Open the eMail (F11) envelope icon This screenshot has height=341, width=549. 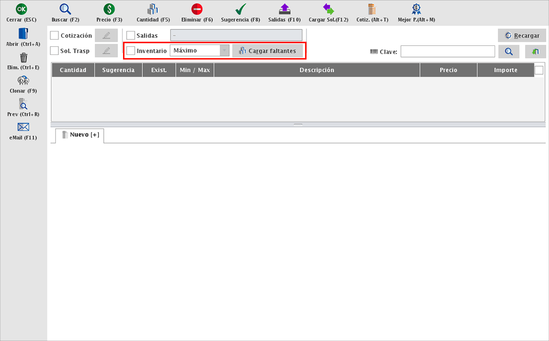tap(23, 127)
